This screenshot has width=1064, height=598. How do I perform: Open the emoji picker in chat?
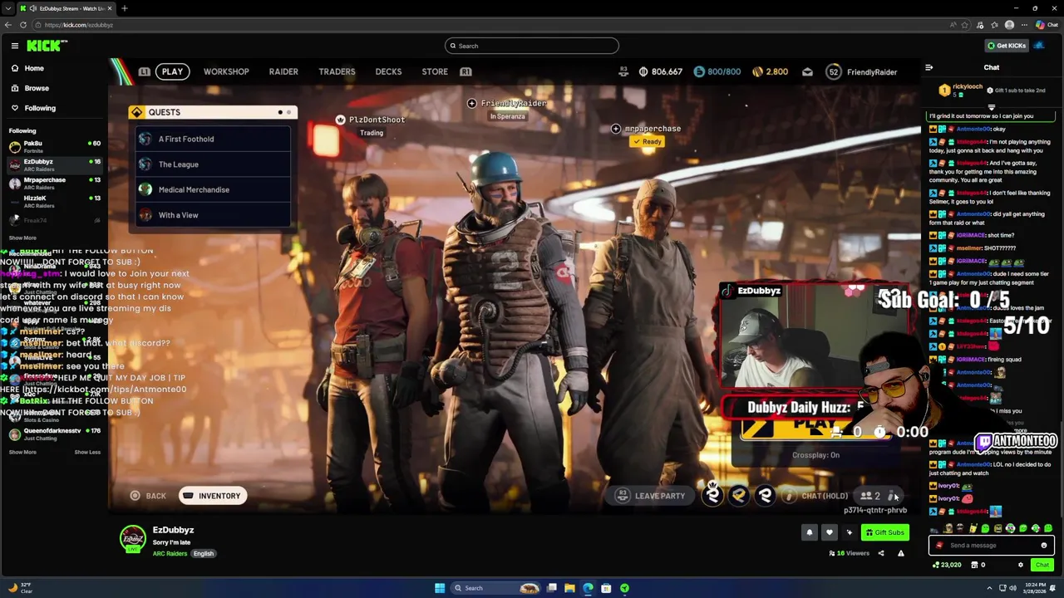point(1044,546)
